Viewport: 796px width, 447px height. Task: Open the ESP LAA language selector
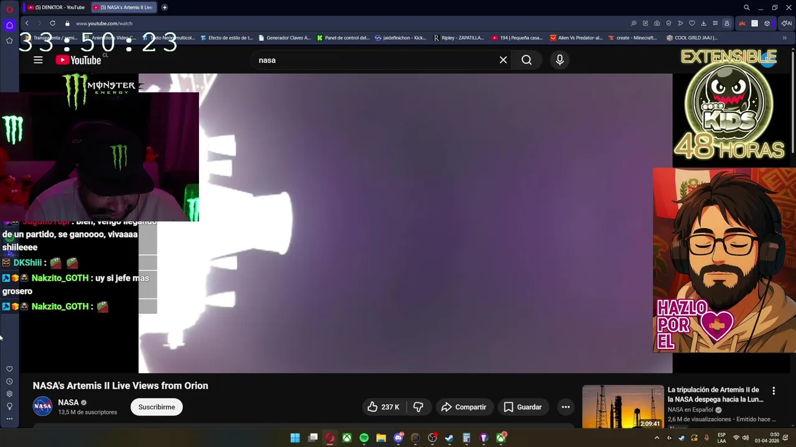(721, 438)
